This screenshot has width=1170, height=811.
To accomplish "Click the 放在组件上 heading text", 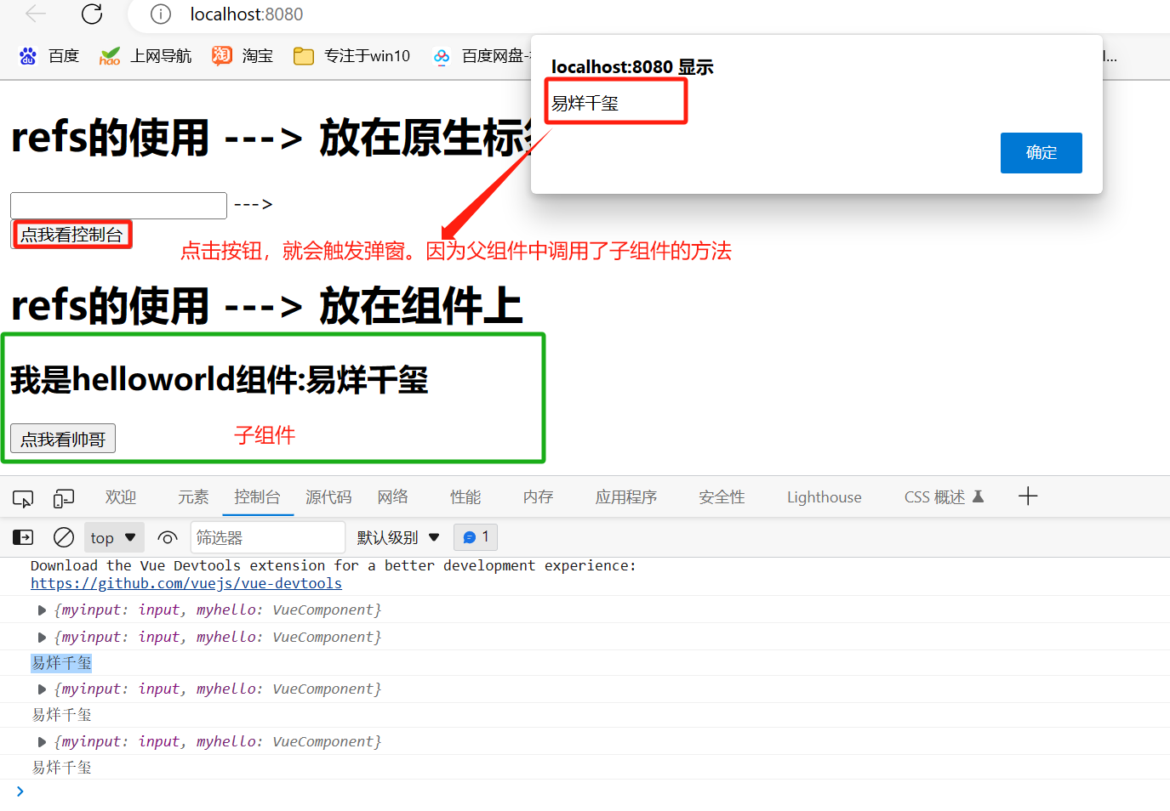I will coord(421,306).
